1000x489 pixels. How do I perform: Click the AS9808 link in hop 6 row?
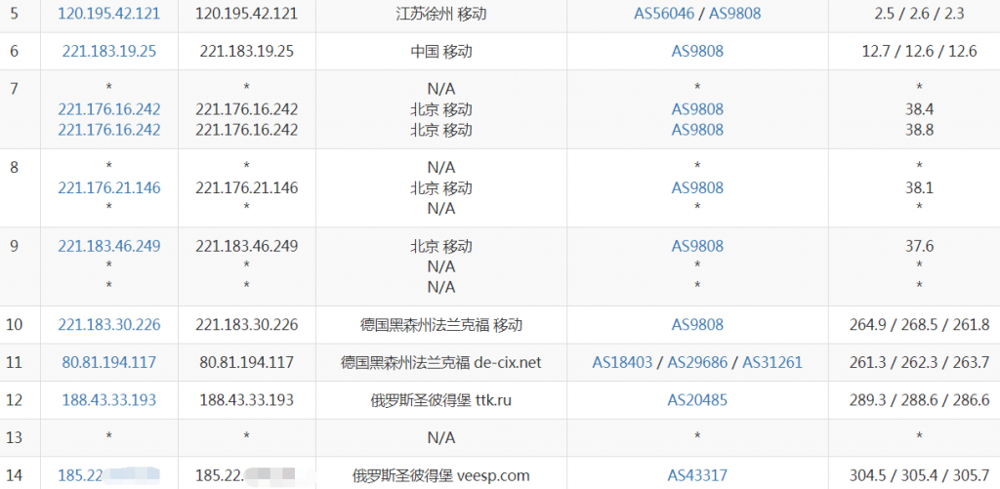pos(697,51)
